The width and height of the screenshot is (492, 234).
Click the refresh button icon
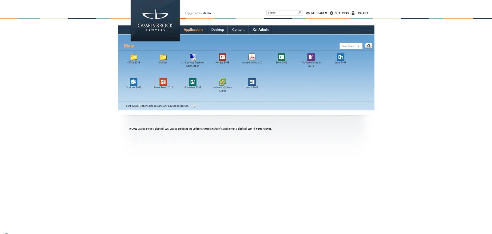pos(369,46)
